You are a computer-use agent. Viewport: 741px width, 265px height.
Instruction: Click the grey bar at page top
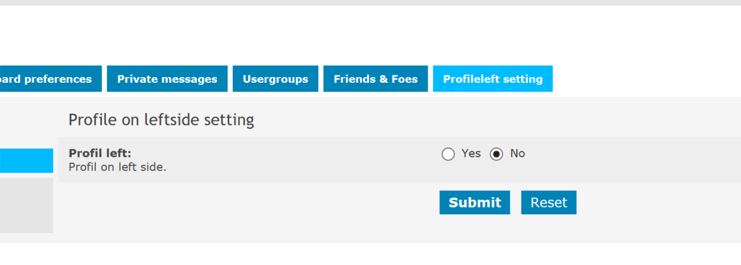pos(370,3)
